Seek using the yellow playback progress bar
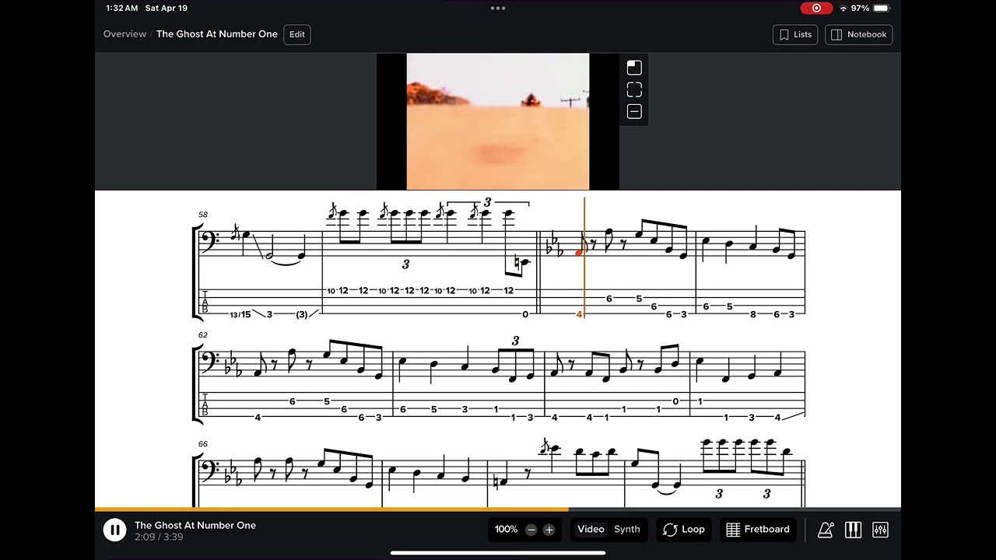 pyautogui.click(x=498, y=509)
